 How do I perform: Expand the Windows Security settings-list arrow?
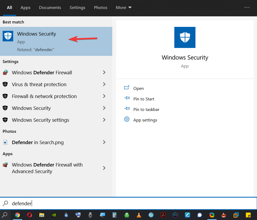pos(104,108)
